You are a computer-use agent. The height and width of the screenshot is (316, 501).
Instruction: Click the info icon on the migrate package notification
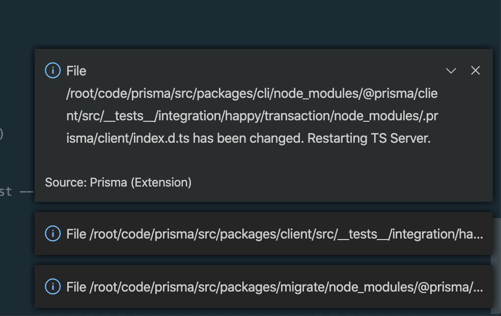(x=52, y=287)
